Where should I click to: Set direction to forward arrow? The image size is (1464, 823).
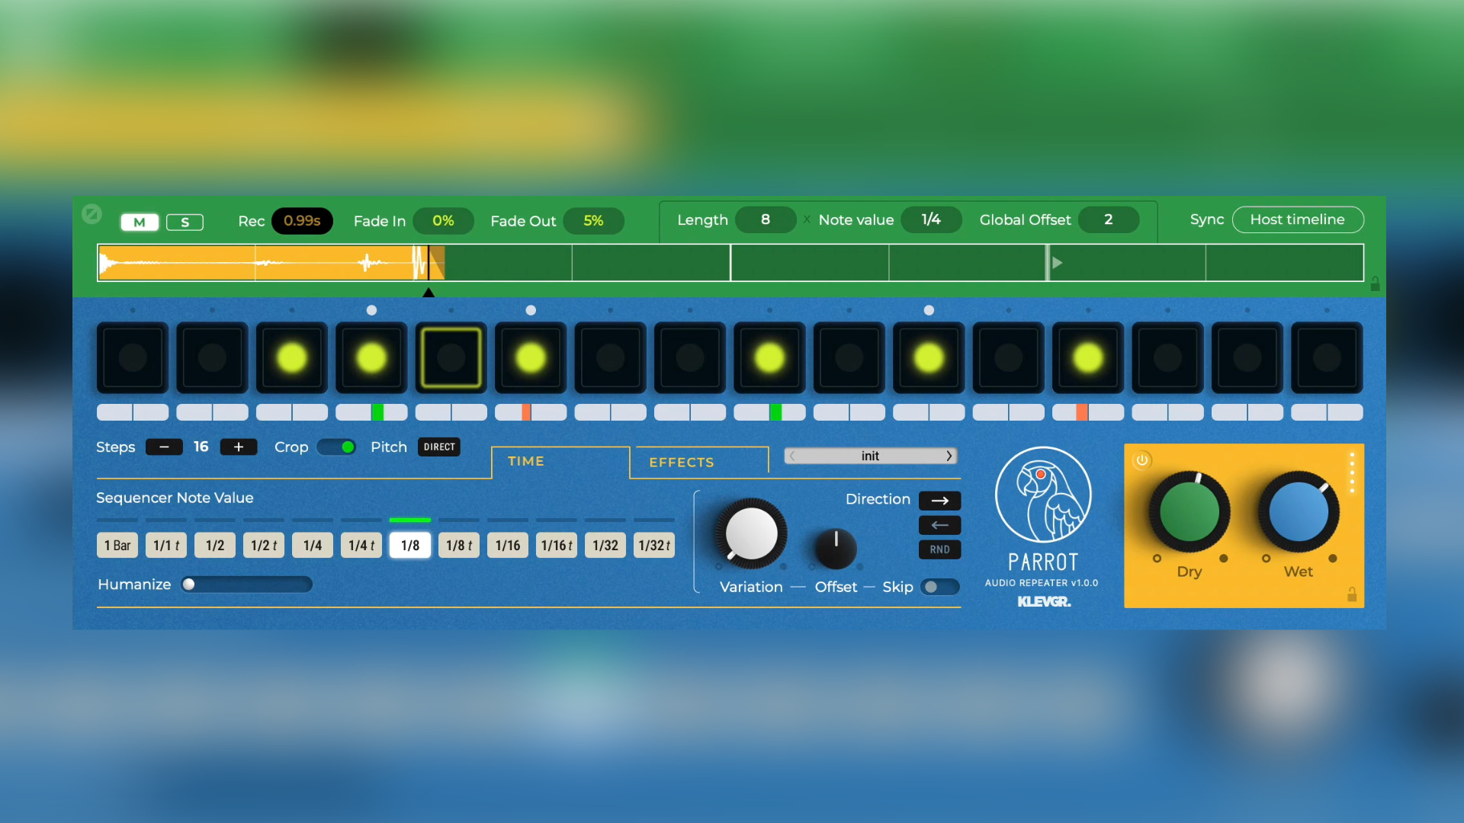pyautogui.click(x=939, y=501)
